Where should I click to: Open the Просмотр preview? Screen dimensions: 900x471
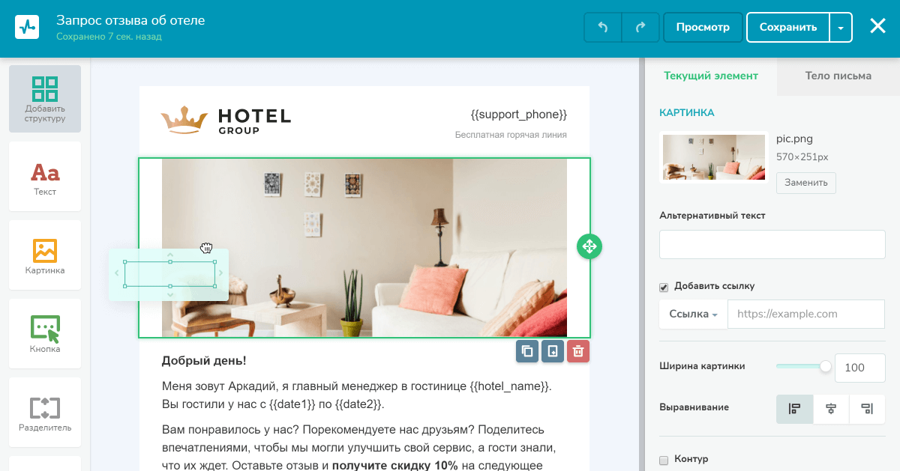(x=703, y=27)
